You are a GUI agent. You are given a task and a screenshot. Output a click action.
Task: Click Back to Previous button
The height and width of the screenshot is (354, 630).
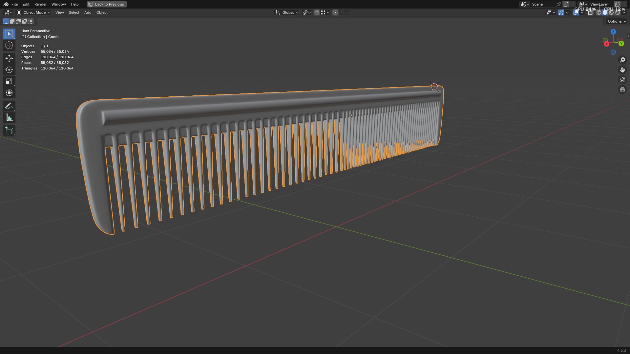[x=107, y=4]
